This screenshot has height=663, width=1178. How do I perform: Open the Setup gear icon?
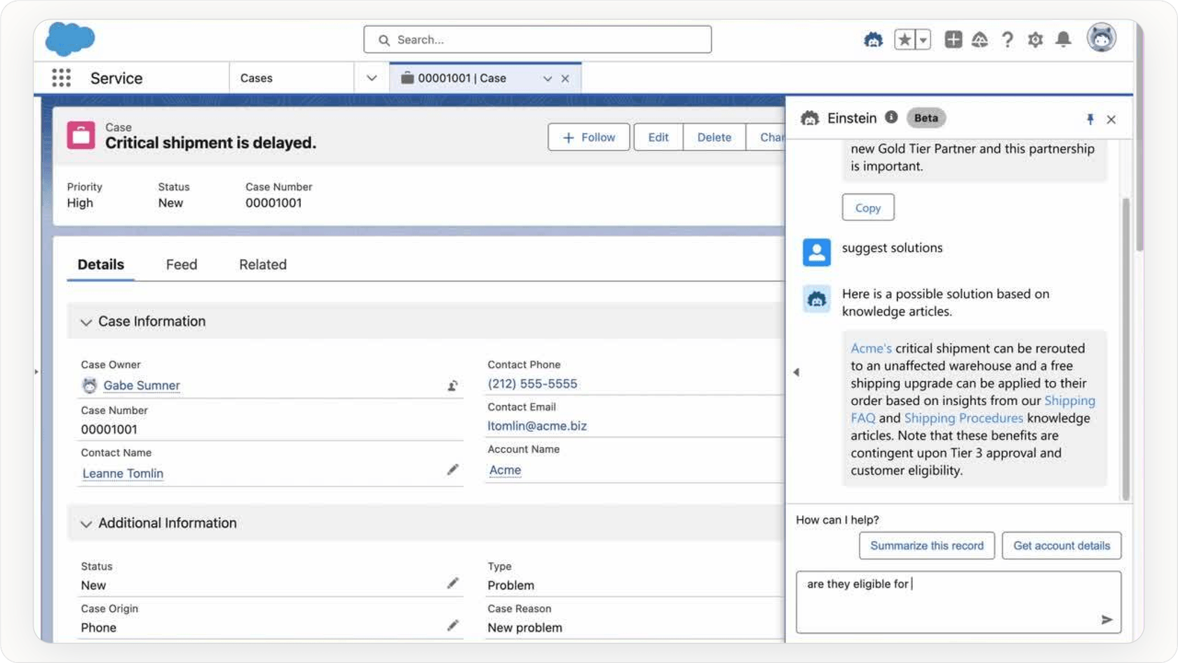[1035, 40]
